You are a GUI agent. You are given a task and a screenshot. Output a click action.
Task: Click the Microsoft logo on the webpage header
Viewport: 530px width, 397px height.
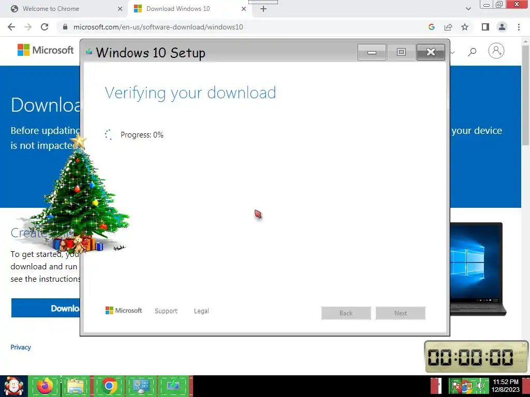pyautogui.click(x=46, y=50)
